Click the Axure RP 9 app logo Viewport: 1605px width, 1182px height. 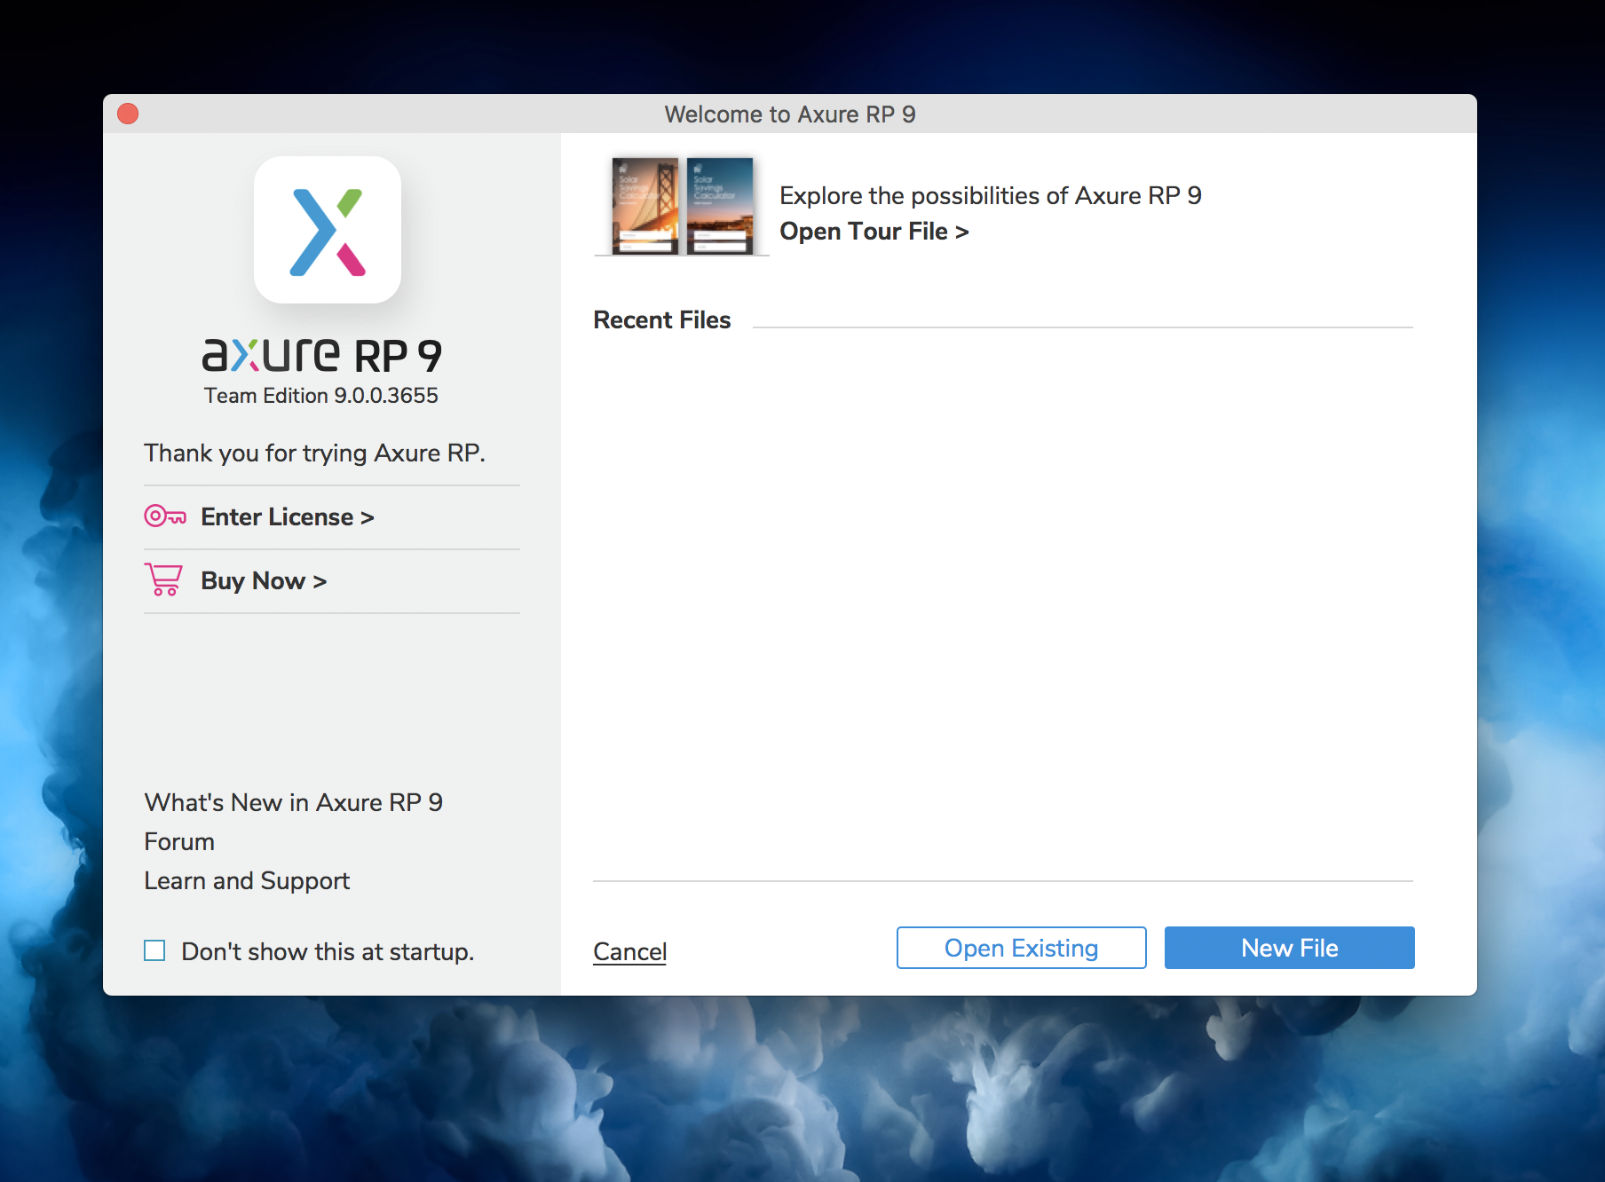click(x=328, y=230)
